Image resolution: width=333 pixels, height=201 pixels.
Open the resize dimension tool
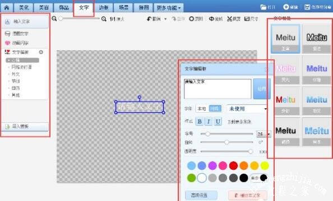(247, 19)
